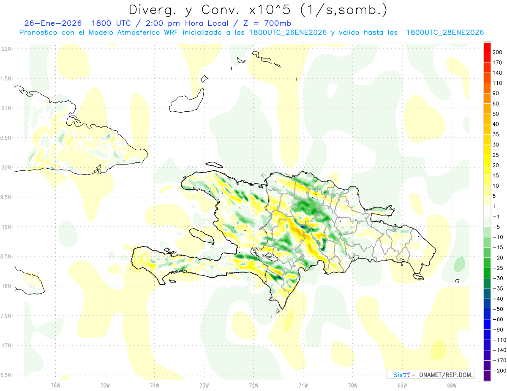The height and width of the screenshot is (391, 507).
Task: Select the '72W' longitude label
Action: (253, 385)
